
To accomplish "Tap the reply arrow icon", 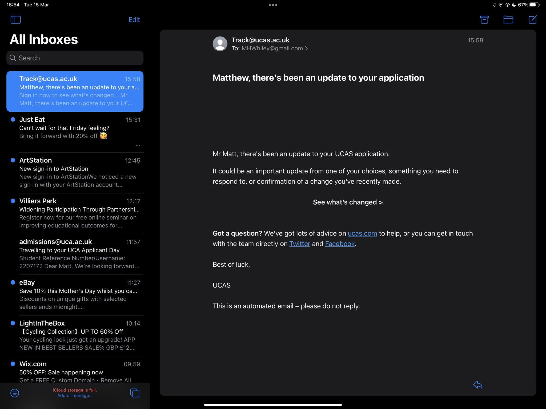I will 477,385.
